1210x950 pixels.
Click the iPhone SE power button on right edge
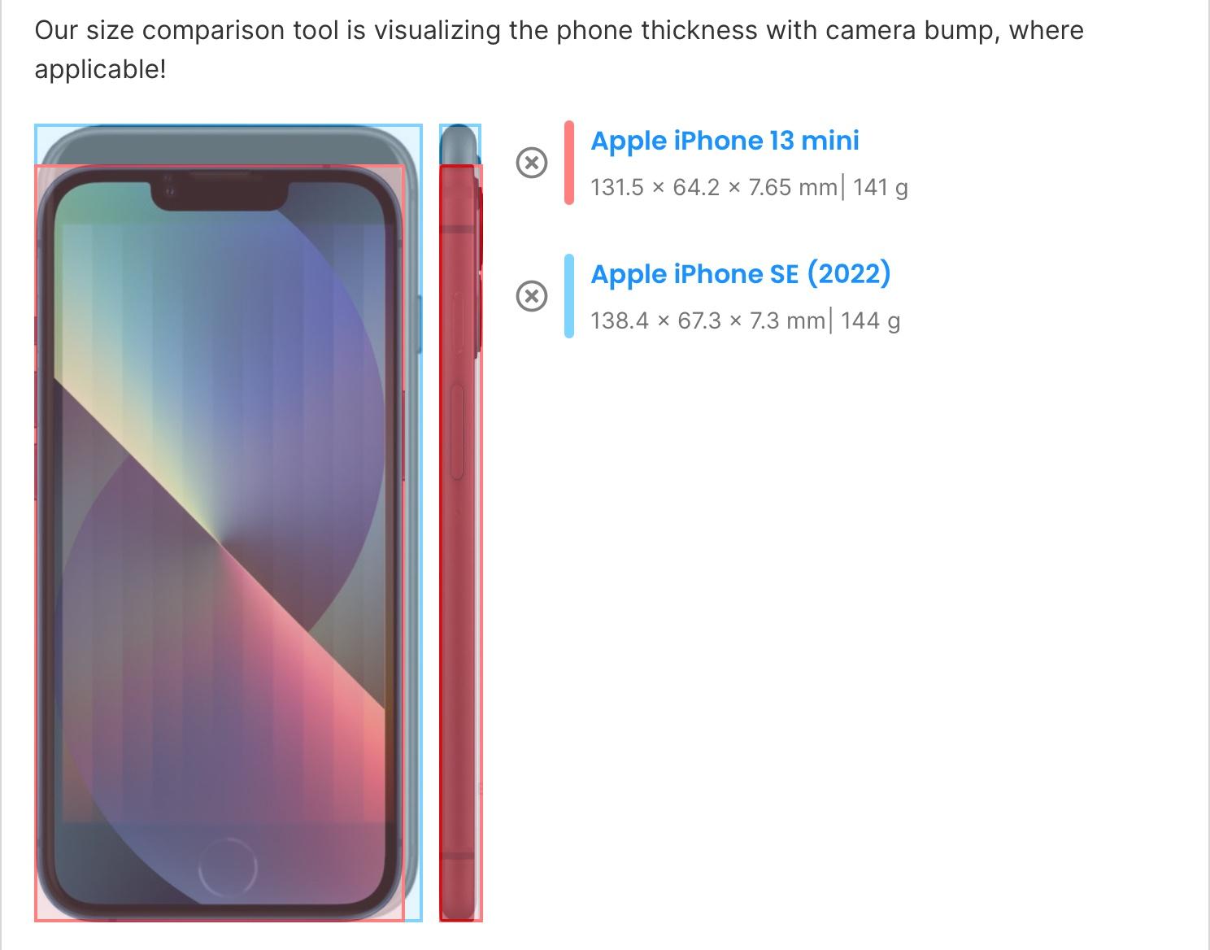pos(420,325)
